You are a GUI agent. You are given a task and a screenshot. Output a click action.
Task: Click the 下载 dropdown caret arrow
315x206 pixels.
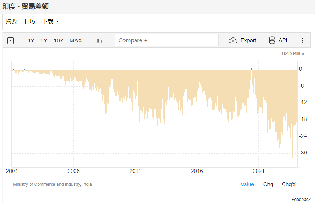click(x=57, y=22)
